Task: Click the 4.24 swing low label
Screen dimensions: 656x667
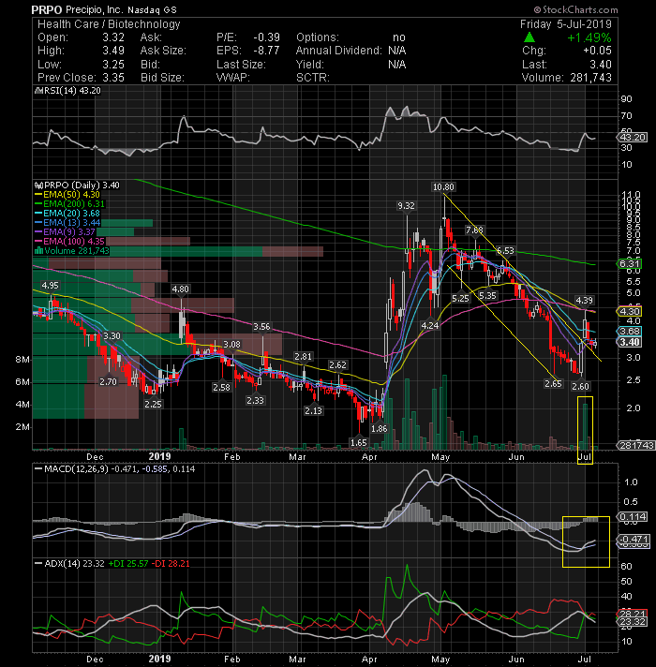Action: coord(429,326)
